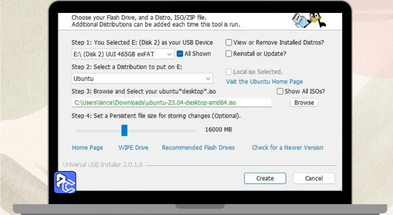Viewport: 393px width, 215px height.
Task: Open the USB device drive dropdown
Action: click(123, 54)
